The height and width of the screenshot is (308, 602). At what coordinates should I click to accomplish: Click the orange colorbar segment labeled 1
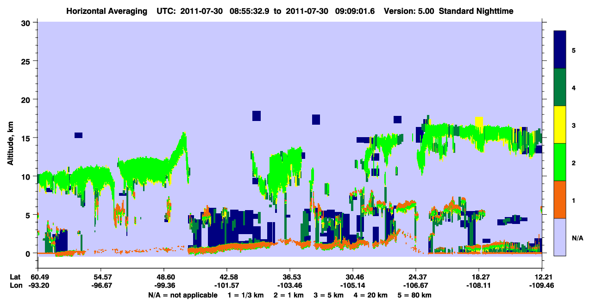click(x=560, y=199)
